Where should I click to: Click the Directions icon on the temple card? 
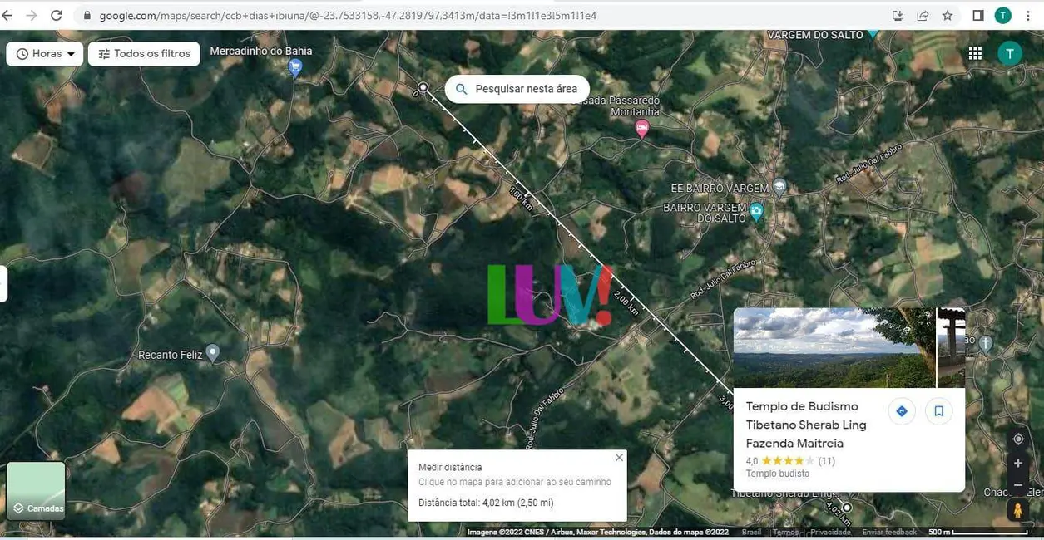point(902,411)
